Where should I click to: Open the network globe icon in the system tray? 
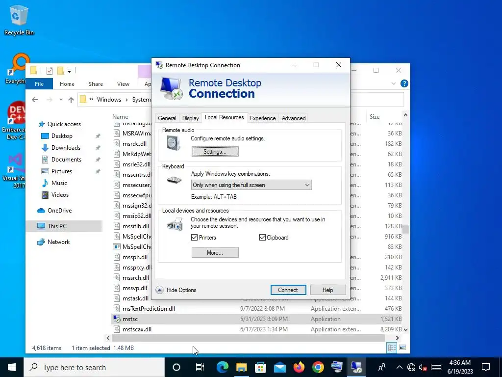411,367
